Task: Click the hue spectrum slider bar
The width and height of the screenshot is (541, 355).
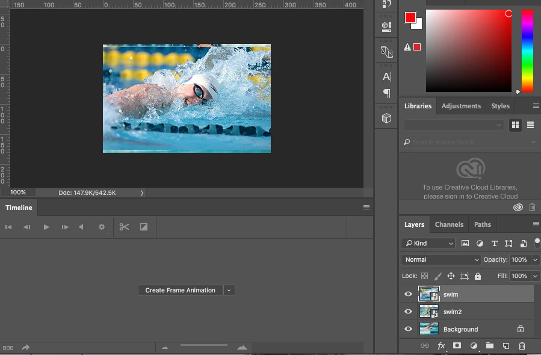Action: (x=527, y=51)
